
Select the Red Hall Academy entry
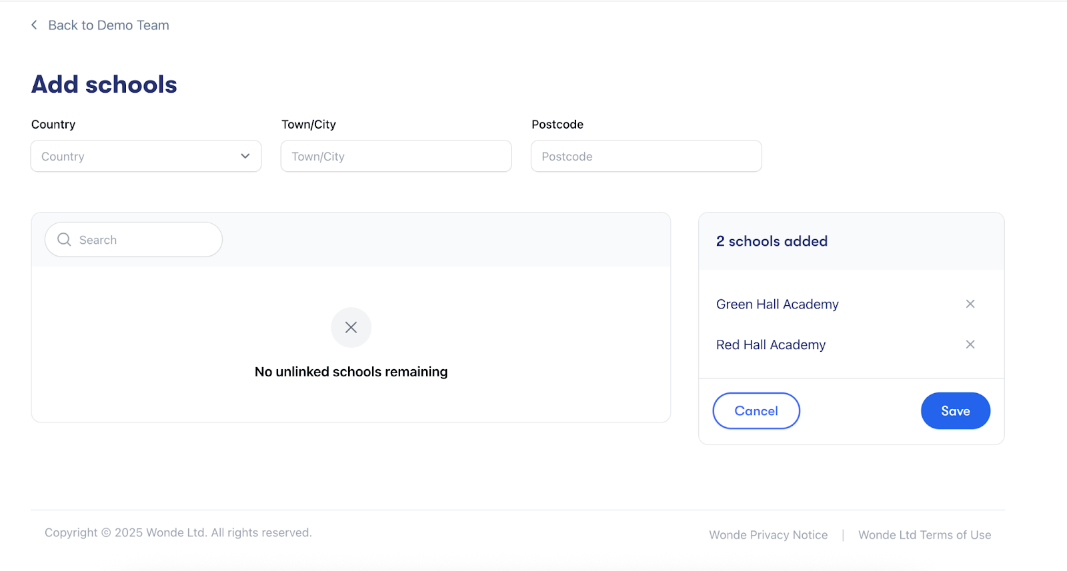770,345
